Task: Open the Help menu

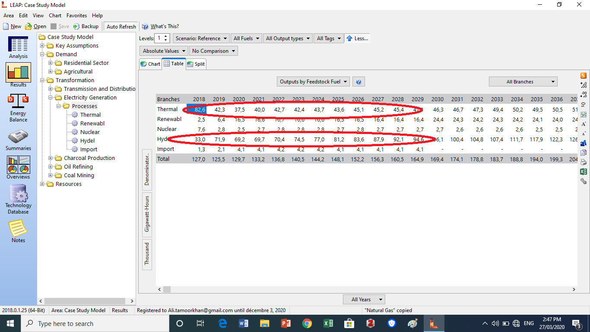Action: [97, 16]
